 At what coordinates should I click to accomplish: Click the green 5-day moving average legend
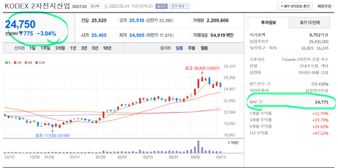pos(8,63)
